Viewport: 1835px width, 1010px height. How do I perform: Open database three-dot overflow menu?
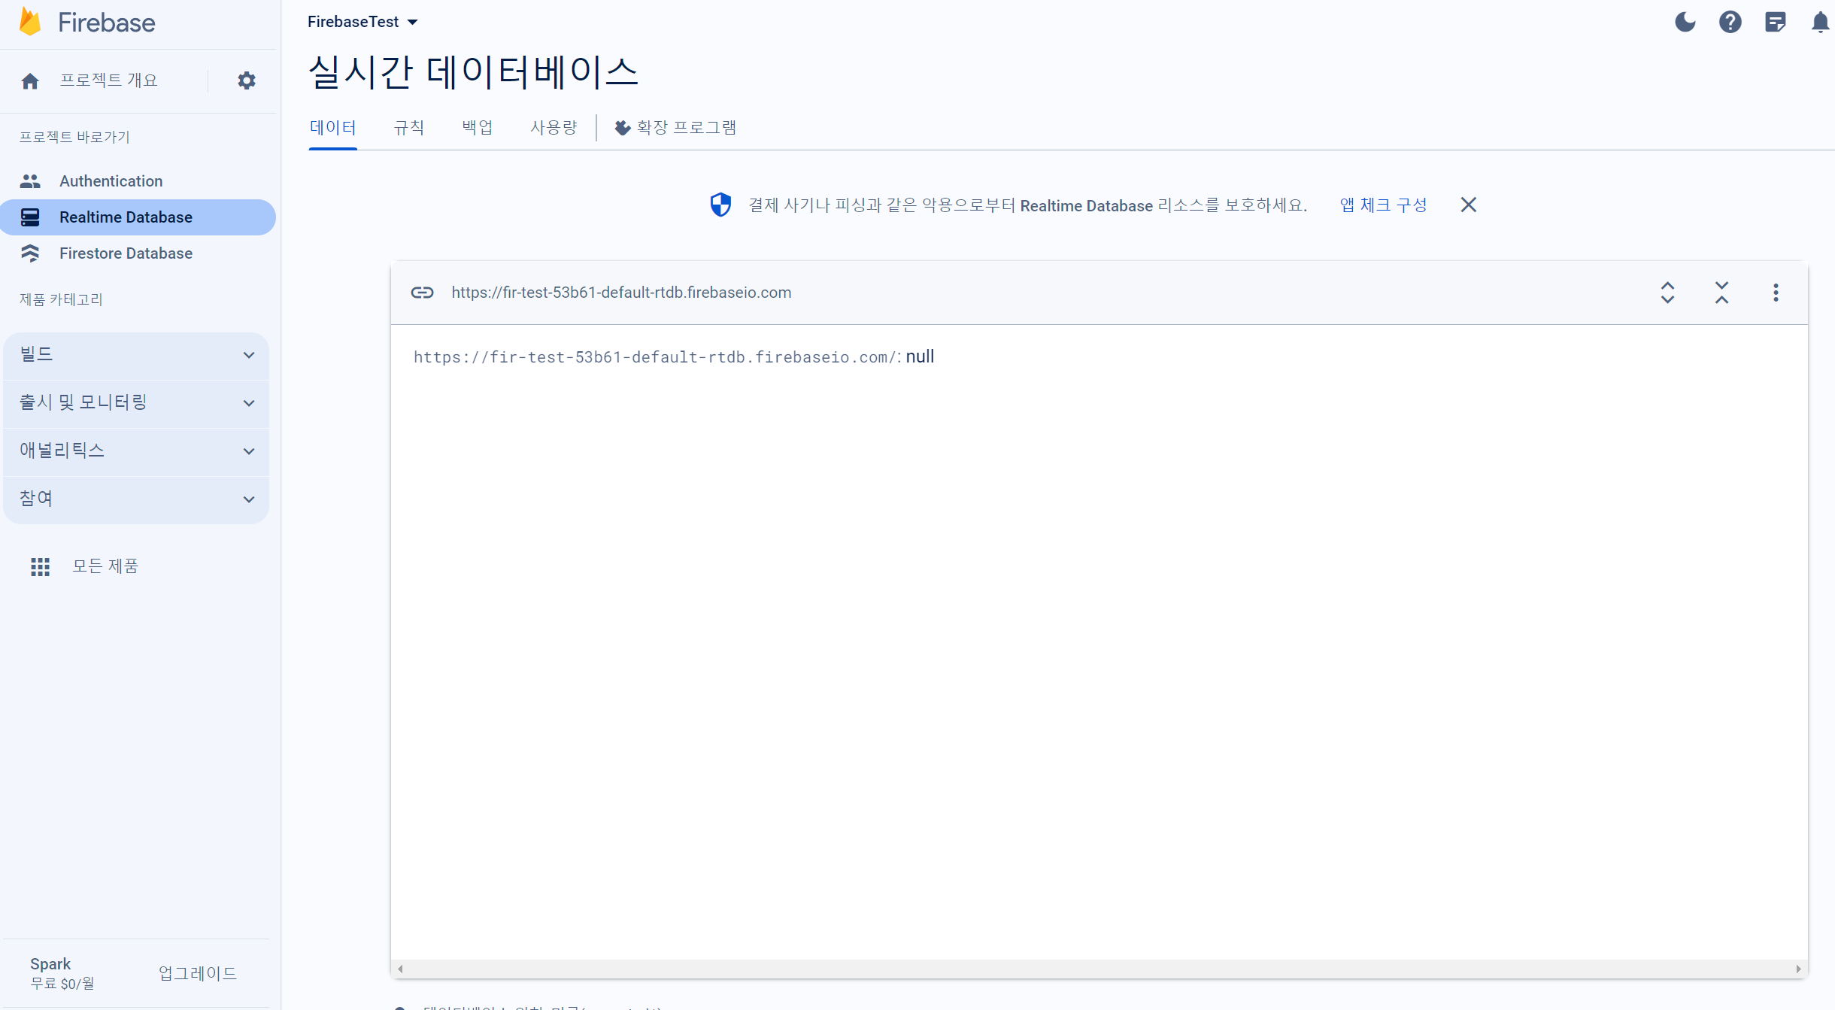[1776, 293]
